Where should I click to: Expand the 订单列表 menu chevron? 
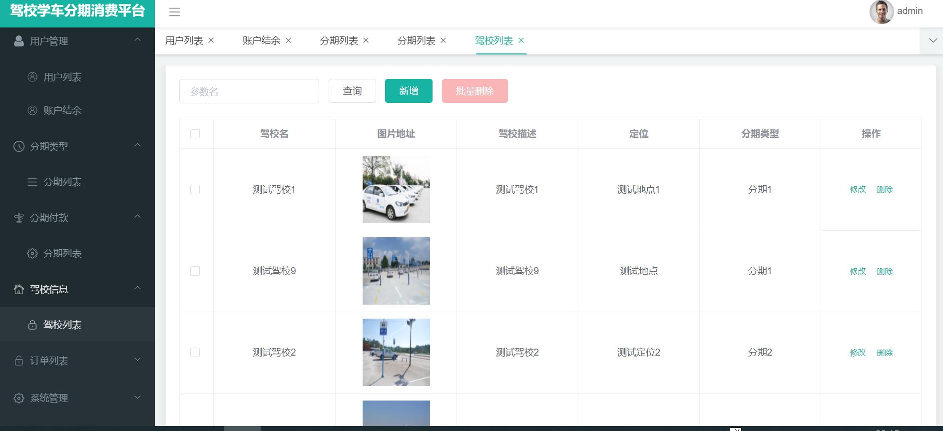[x=137, y=360]
